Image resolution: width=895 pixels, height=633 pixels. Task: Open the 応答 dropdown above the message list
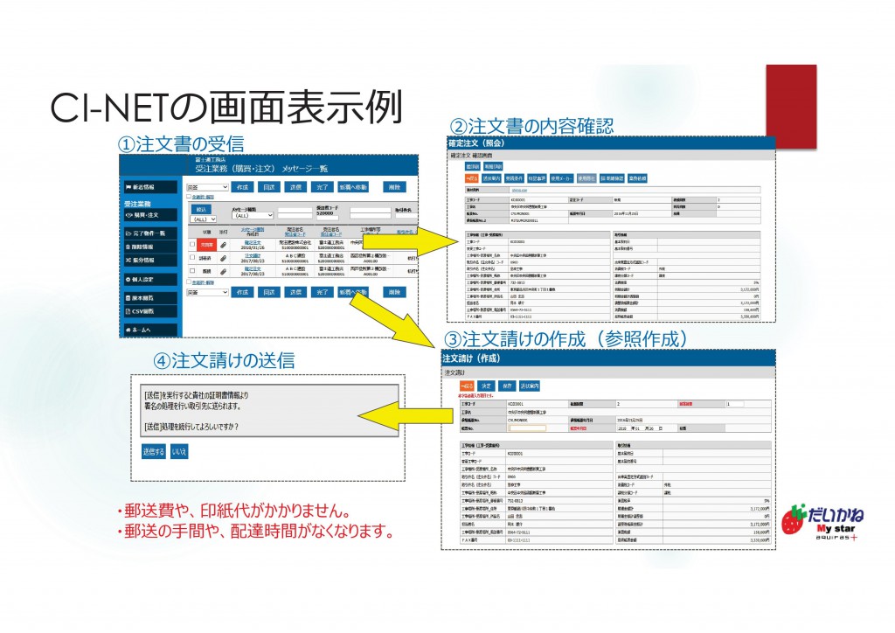click(207, 186)
